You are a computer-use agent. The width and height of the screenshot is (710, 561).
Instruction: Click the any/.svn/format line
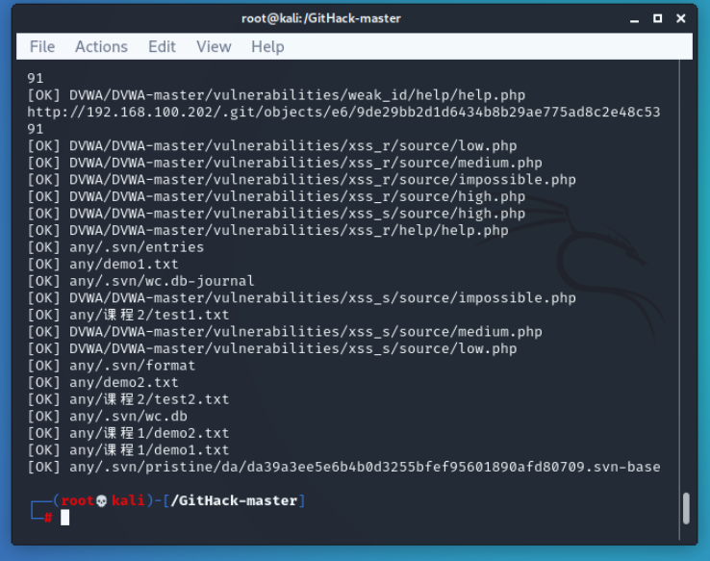pyautogui.click(x=112, y=366)
